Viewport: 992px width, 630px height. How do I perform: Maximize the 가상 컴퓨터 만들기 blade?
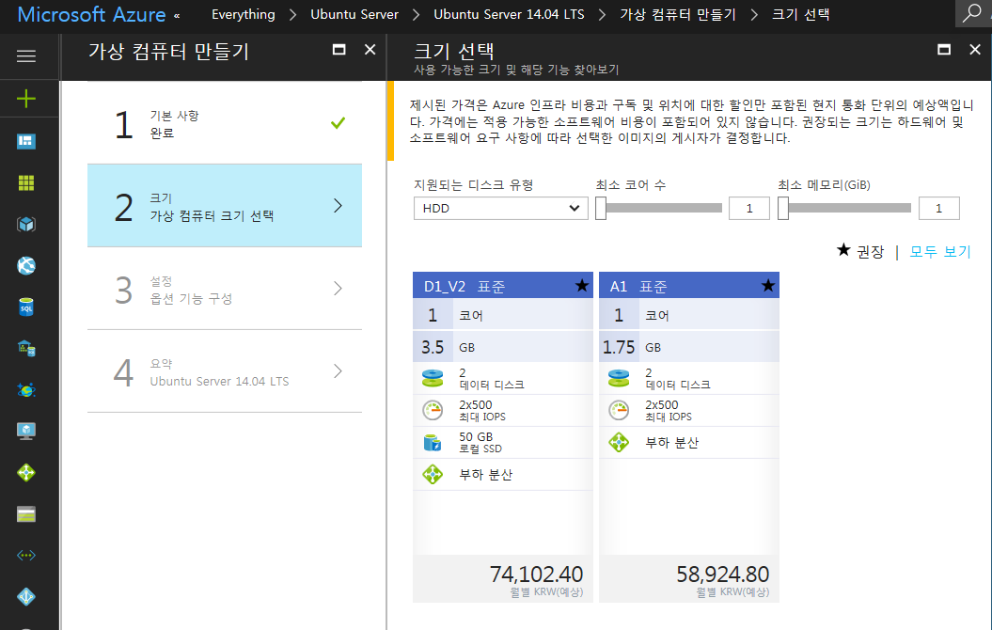pyautogui.click(x=339, y=49)
